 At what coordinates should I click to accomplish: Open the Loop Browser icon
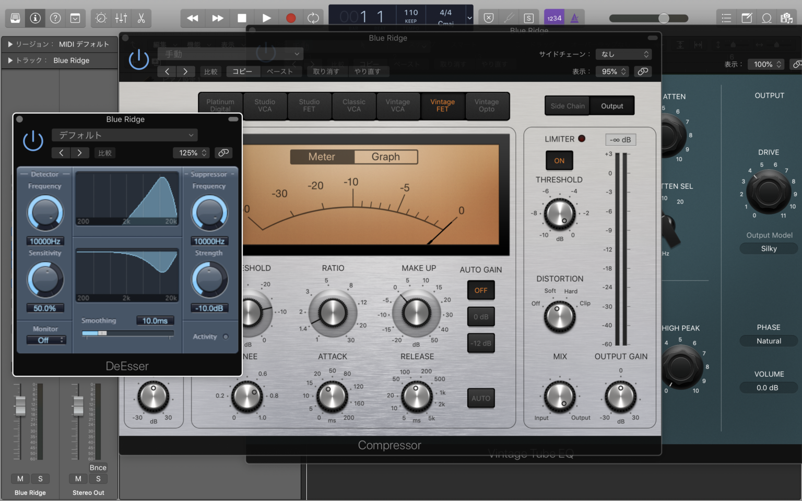tap(766, 18)
